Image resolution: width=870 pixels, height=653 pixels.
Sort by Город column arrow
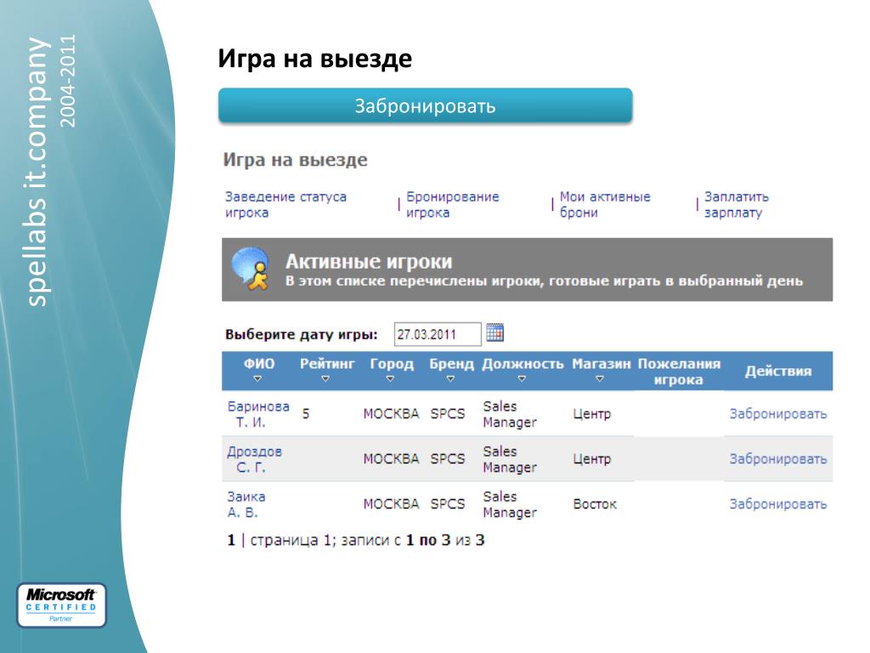tap(390, 378)
